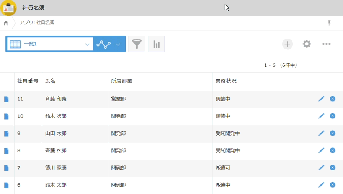Open record details for employee 9
This screenshot has width=343, height=194.
pyautogui.click(x=6, y=134)
